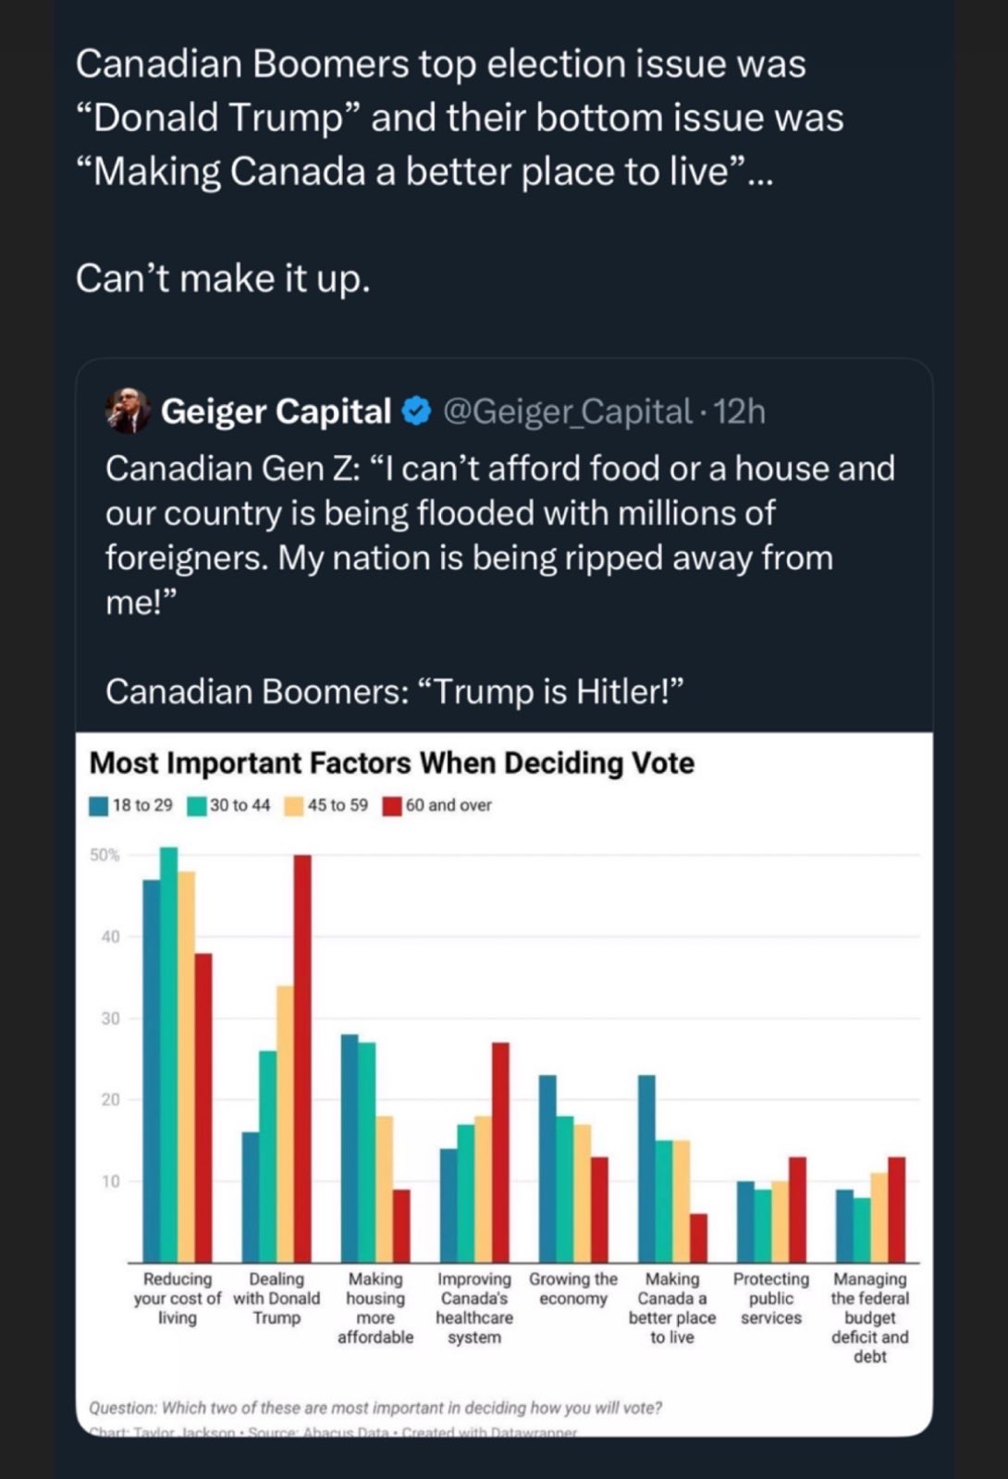
Task: Open the @Geiger_Capital handle link
Action: [567, 411]
